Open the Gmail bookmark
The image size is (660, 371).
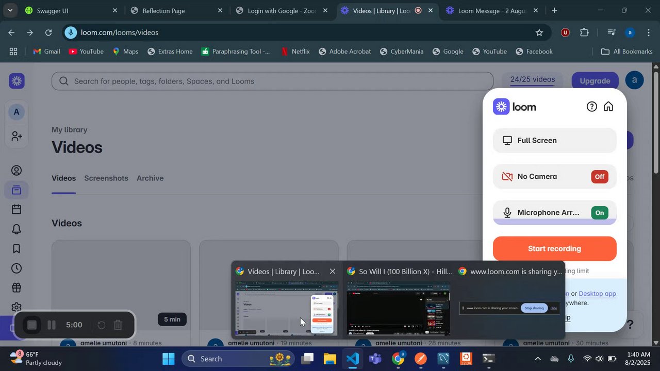[x=46, y=52]
